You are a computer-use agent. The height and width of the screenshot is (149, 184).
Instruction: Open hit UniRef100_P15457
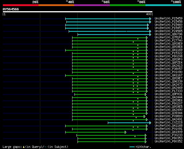[x=168, y=28]
